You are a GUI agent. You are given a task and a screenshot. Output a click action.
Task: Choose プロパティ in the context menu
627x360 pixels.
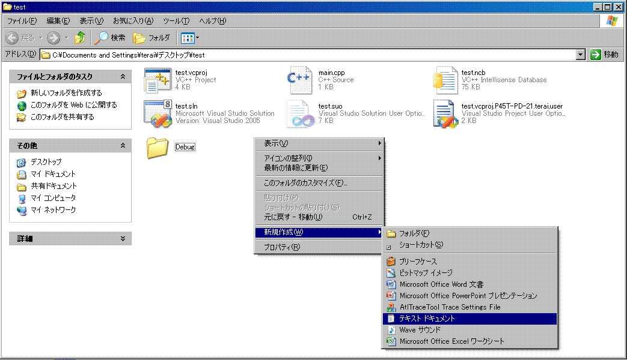tap(281, 247)
